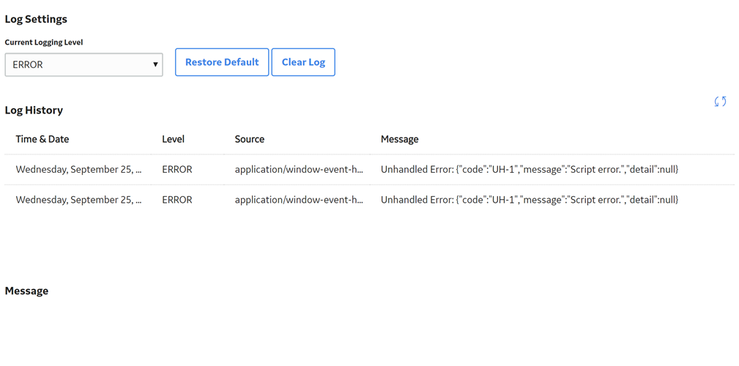739x366 pixels.
Task: Click the second row's application/window-event source
Action: [x=300, y=200]
